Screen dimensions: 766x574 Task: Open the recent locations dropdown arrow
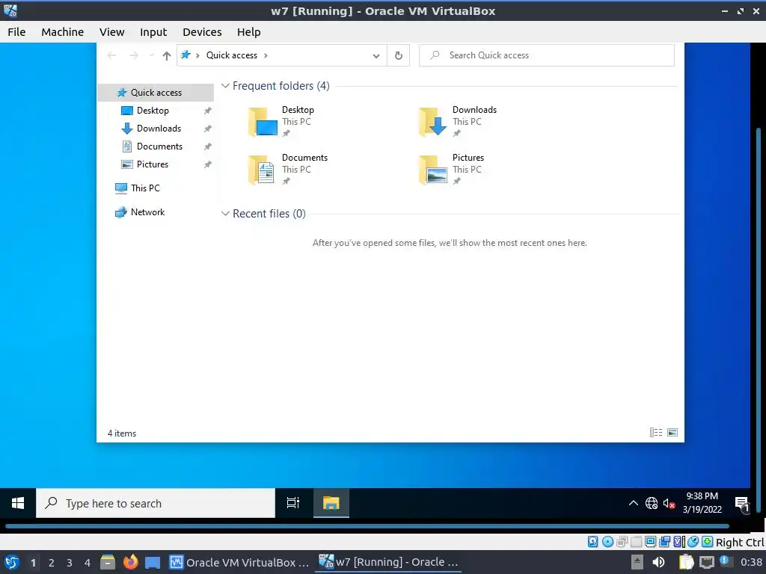click(x=151, y=55)
